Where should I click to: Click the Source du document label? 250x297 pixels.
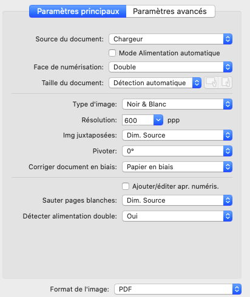click(x=69, y=39)
